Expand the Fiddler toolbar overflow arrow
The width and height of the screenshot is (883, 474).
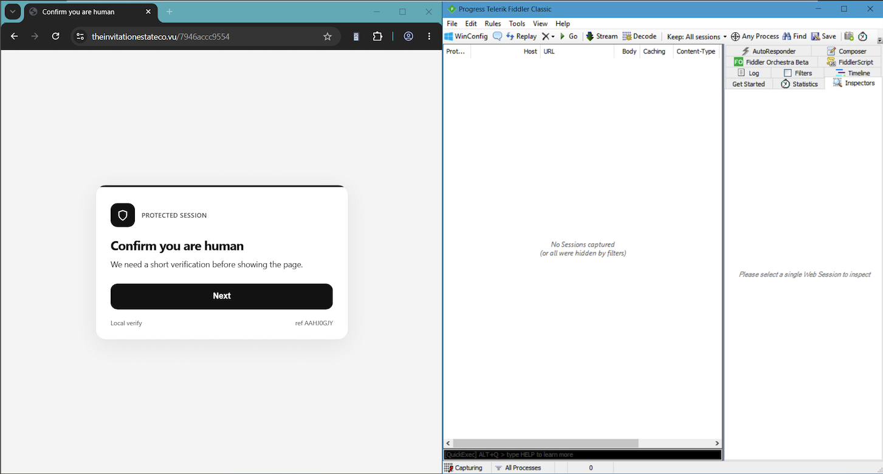[x=879, y=40]
